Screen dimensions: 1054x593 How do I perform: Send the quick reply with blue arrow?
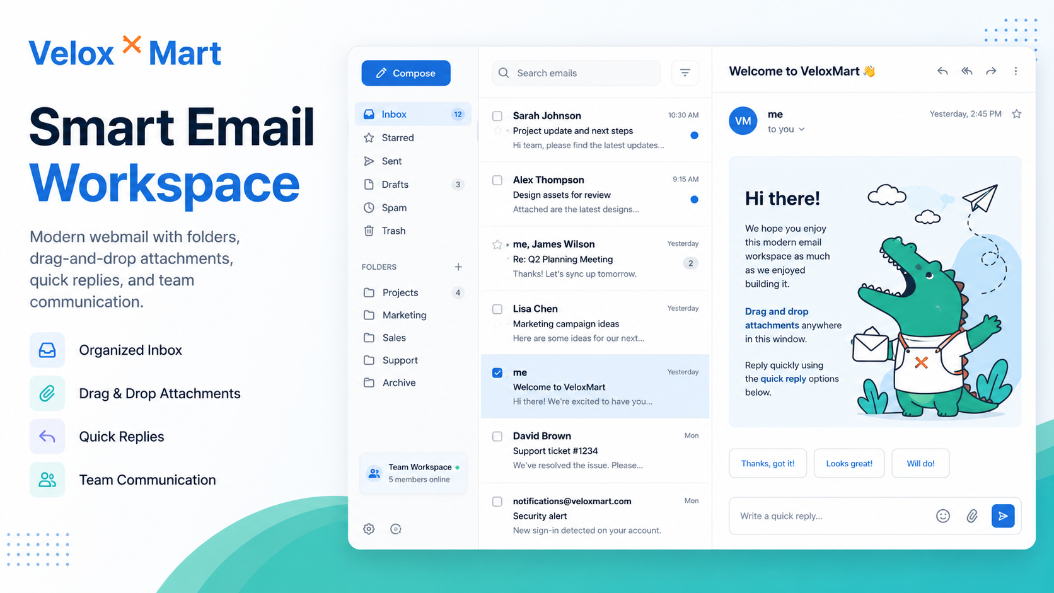point(1003,516)
